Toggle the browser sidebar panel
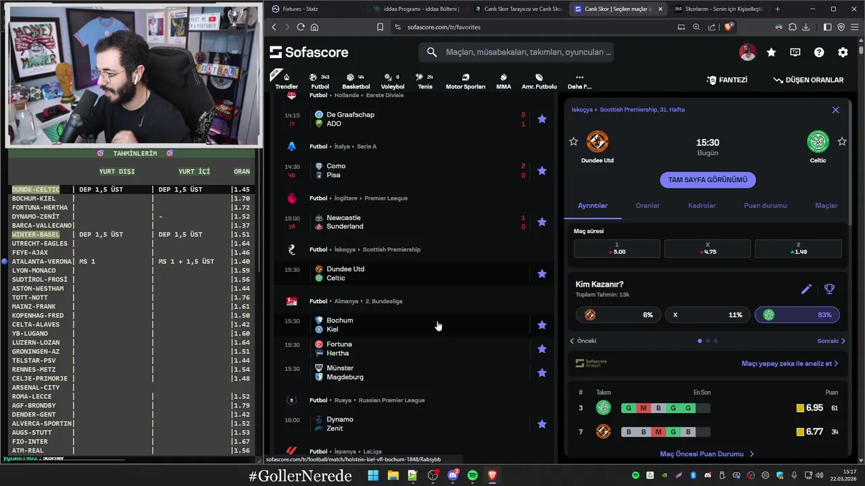Image resolution: width=865 pixels, height=486 pixels. pyautogui.click(x=827, y=27)
